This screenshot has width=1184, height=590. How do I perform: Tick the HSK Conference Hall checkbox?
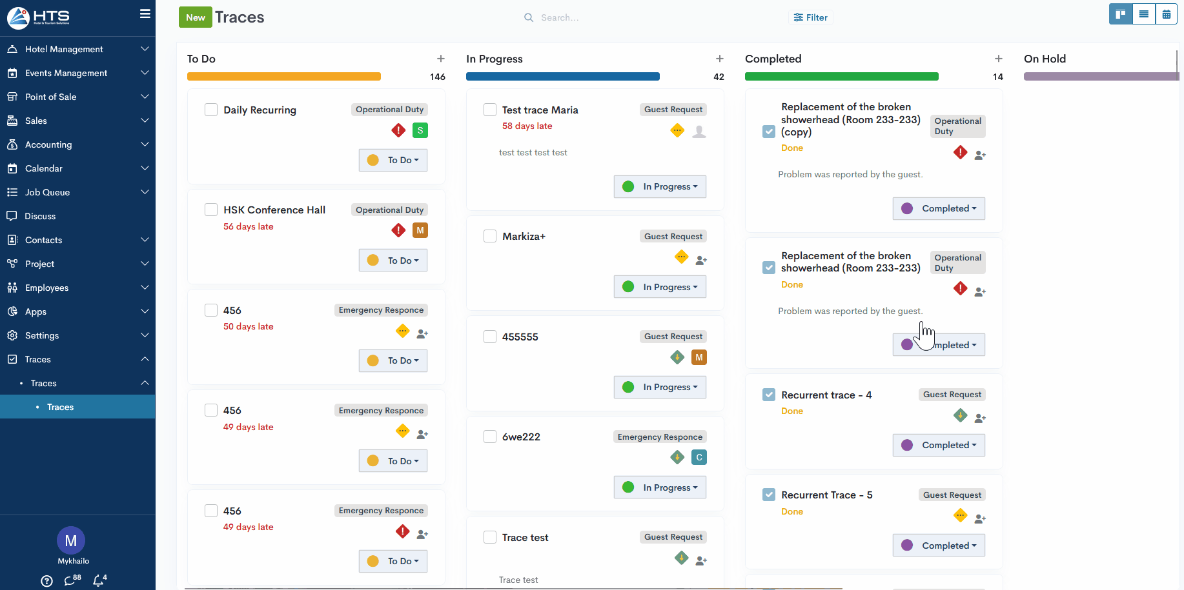pyautogui.click(x=211, y=210)
